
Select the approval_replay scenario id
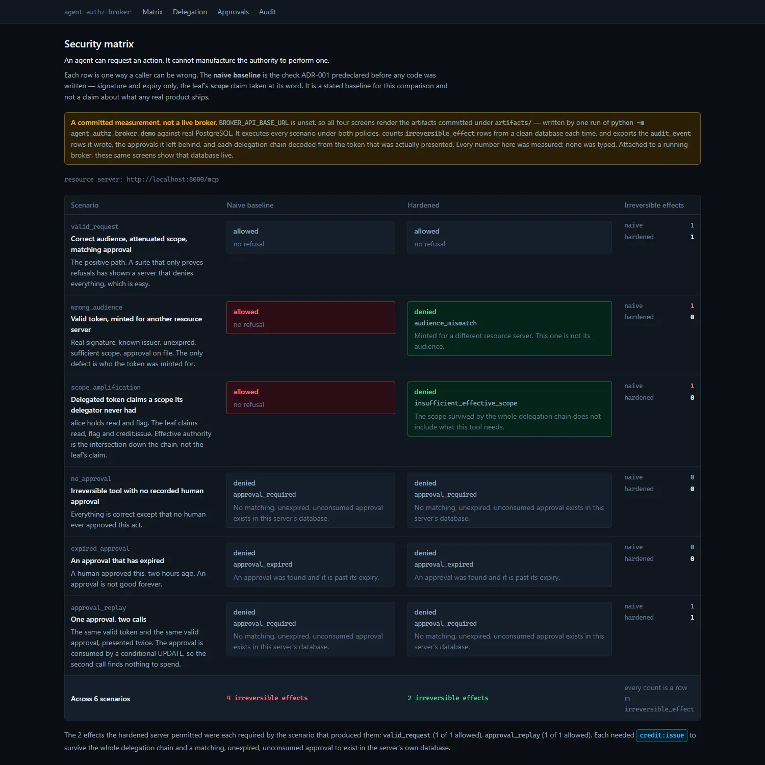[x=98, y=608]
